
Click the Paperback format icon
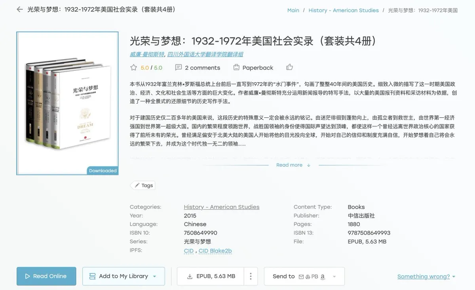(x=236, y=68)
